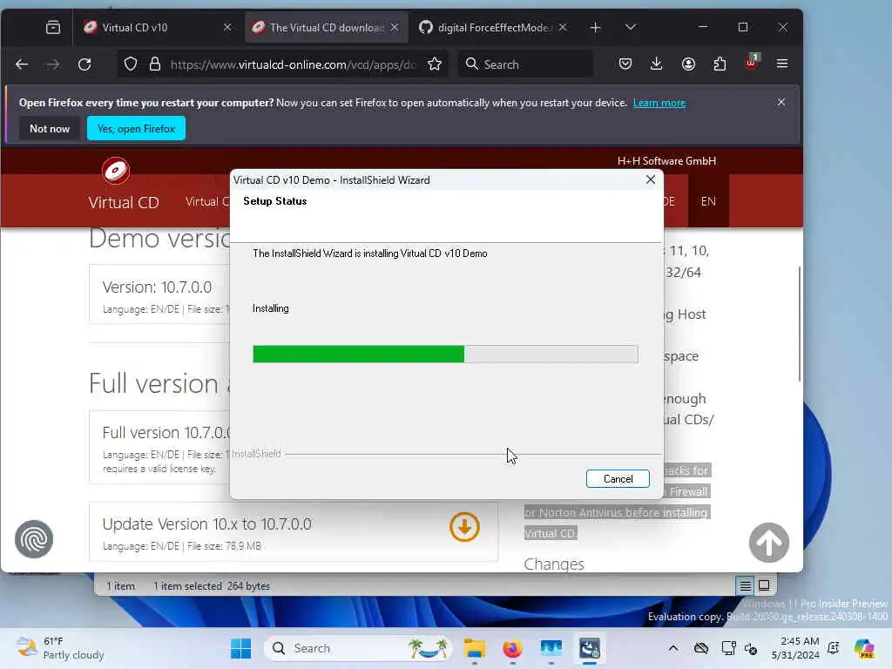The width and height of the screenshot is (892, 669).
Task: Click the taskbar Search box
Action: [x=357, y=648]
